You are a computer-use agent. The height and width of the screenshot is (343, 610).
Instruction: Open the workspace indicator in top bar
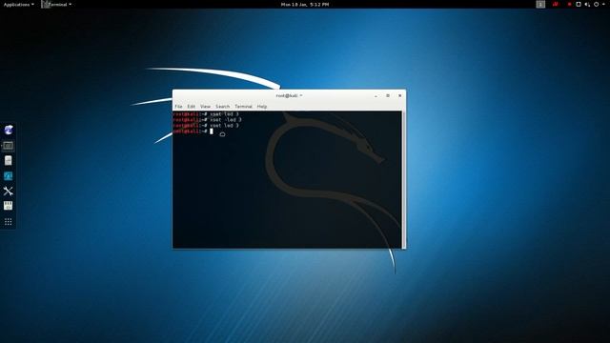(x=540, y=4)
